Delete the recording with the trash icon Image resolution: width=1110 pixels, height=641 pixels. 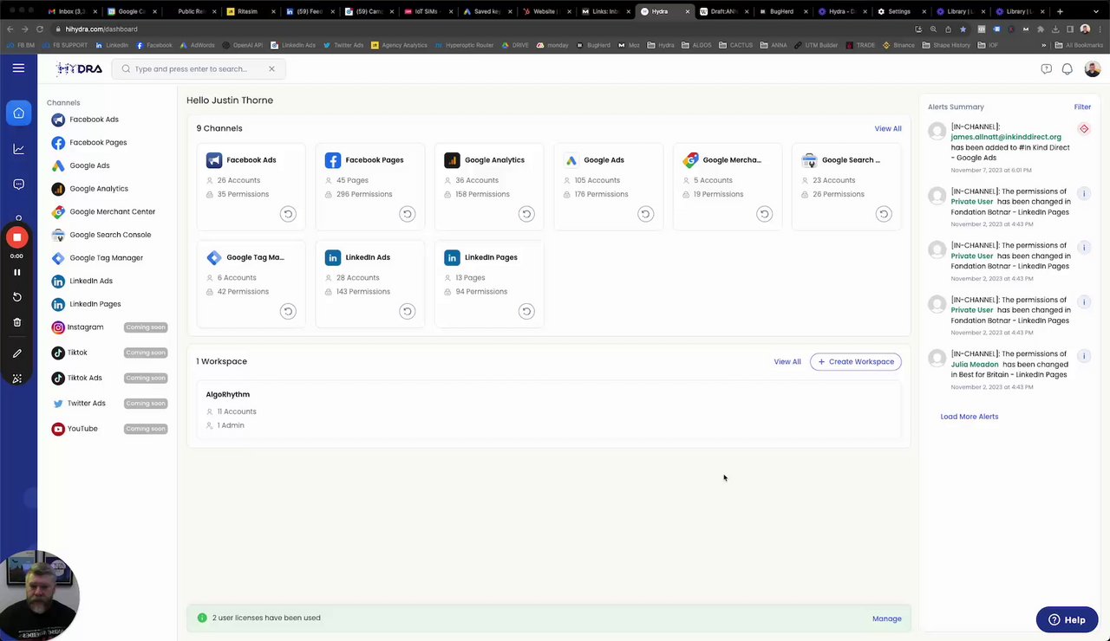(16, 322)
